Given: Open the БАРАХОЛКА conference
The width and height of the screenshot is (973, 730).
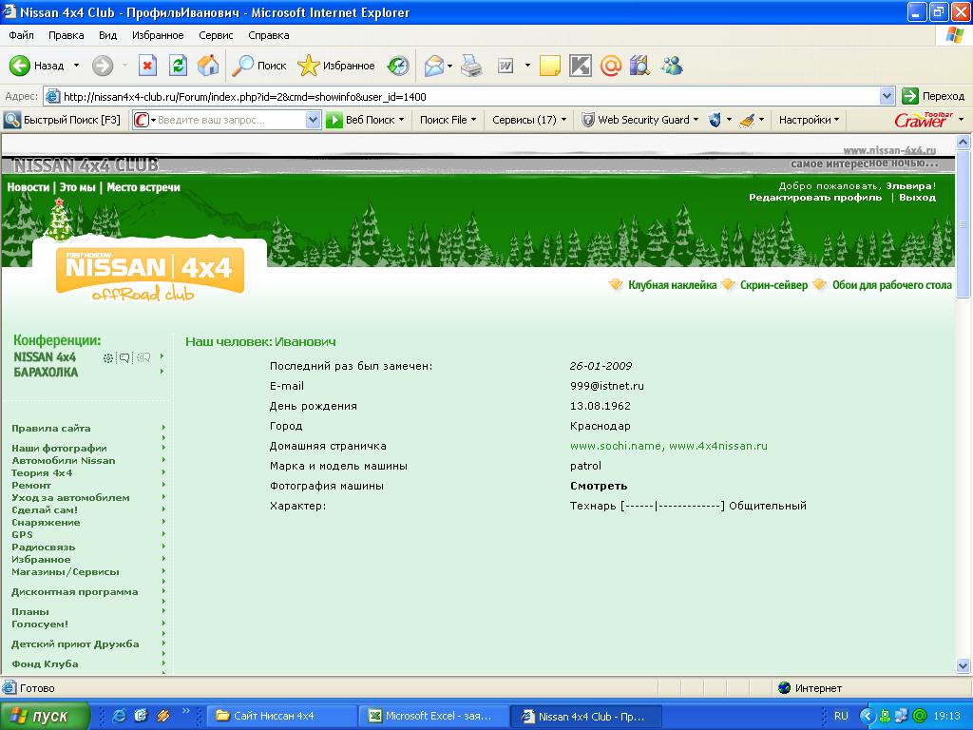Looking at the screenshot, I should (x=46, y=373).
